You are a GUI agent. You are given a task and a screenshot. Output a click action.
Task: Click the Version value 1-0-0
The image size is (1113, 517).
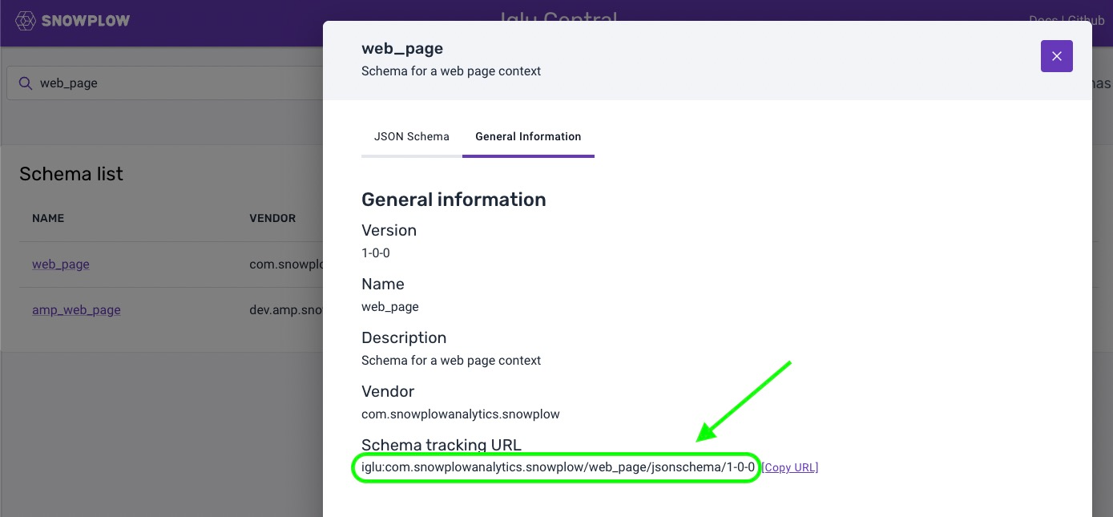(x=376, y=253)
